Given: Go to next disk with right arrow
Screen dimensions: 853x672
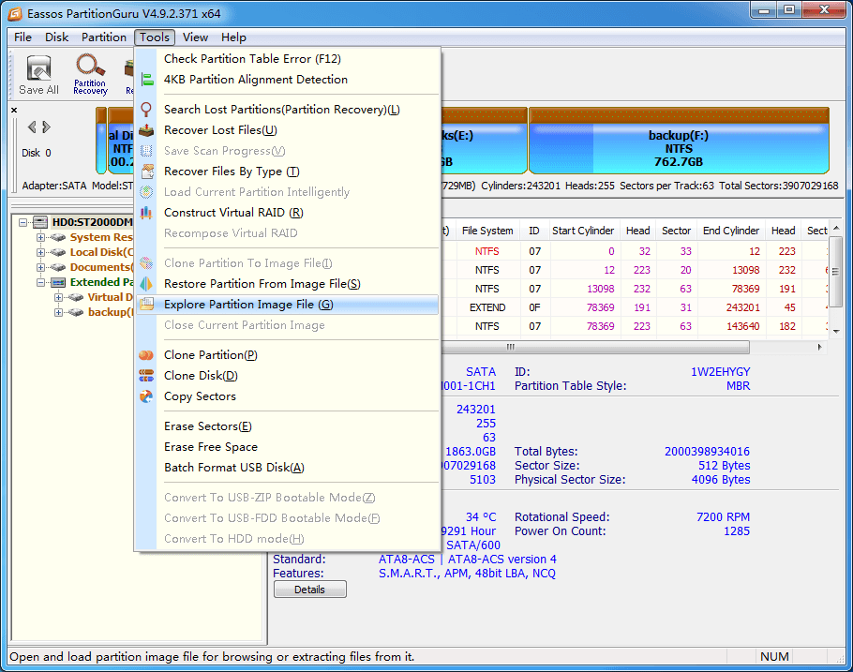Looking at the screenshot, I should 46,127.
